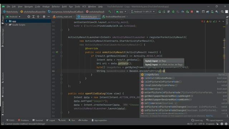Click the red Stop icon

point(192,12)
